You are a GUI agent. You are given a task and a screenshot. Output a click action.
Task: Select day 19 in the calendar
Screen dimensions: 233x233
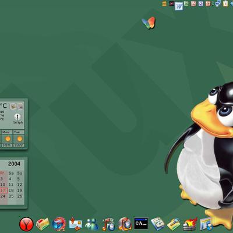pyautogui.click(x=20, y=190)
